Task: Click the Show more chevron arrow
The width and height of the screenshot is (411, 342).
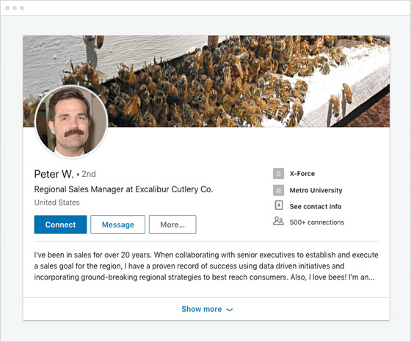Action: pyautogui.click(x=229, y=310)
